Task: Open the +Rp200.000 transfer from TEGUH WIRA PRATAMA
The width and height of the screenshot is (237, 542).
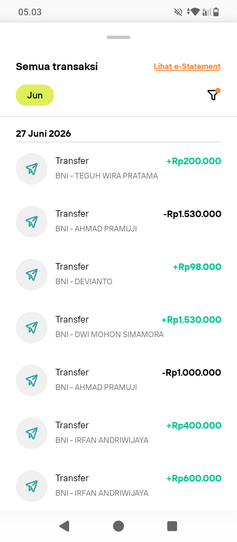Action: click(118, 169)
